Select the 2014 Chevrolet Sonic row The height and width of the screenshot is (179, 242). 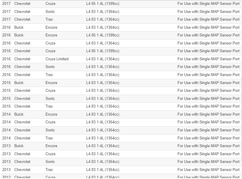(x=121, y=130)
